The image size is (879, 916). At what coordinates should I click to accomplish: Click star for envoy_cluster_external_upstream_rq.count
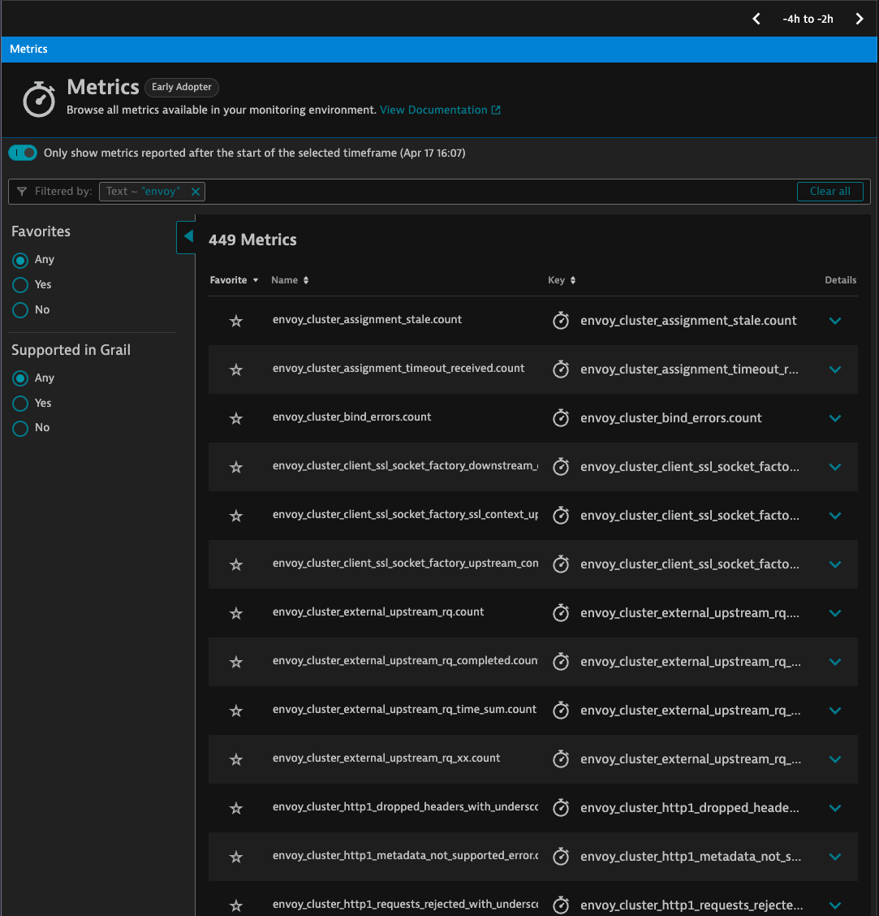236,613
